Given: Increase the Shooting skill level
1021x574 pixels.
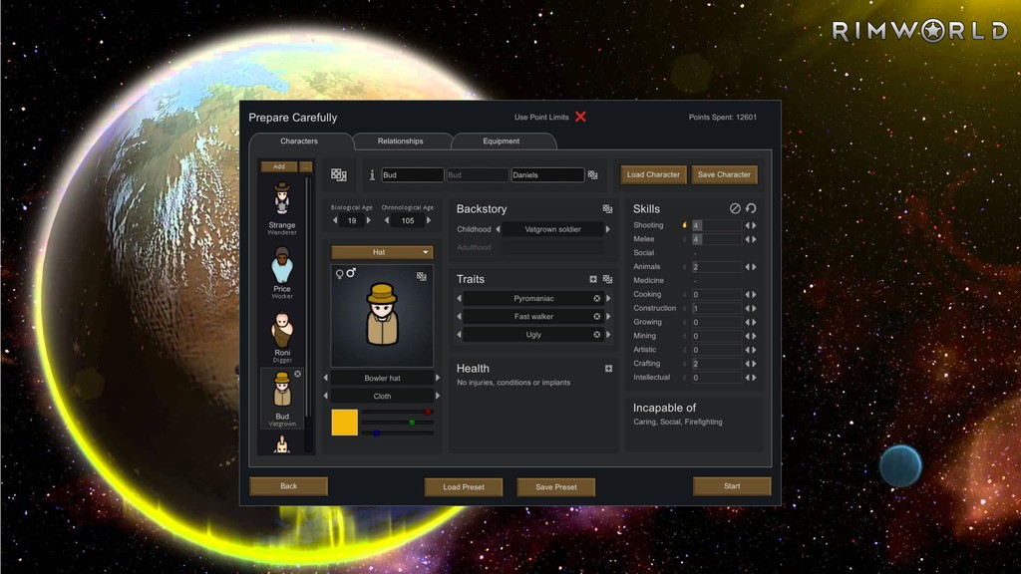Looking at the screenshot, I should pos(754,225).
